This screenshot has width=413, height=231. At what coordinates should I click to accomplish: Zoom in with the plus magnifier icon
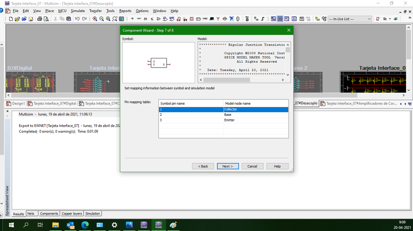95,19
